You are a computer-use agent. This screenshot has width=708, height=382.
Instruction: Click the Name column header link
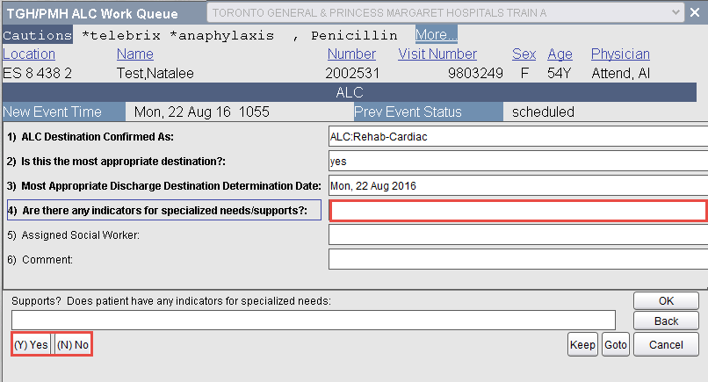coord(134,54)
